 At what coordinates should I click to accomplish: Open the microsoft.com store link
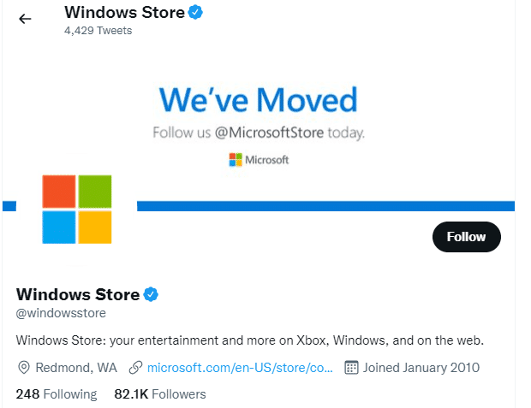[240, 368]
